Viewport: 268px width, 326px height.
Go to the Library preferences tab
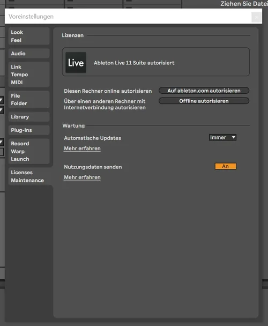(x=29, y=117)
